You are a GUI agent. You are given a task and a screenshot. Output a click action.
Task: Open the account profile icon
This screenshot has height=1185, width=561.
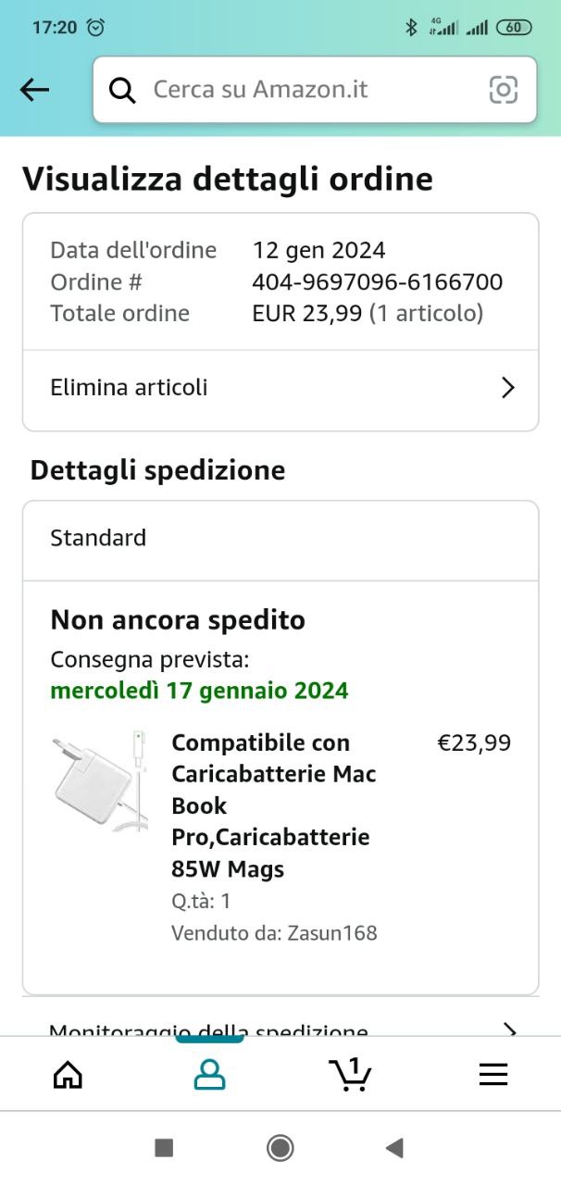click(209, 1074)
